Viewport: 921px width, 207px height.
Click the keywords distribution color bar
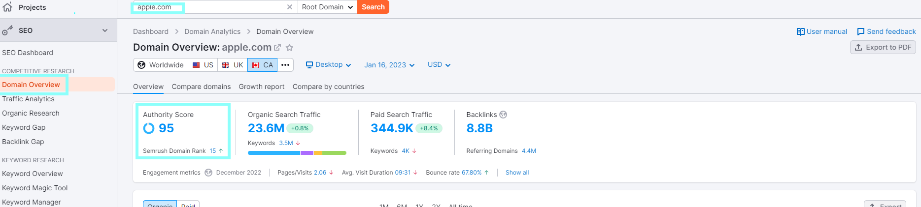pos(297,153)
